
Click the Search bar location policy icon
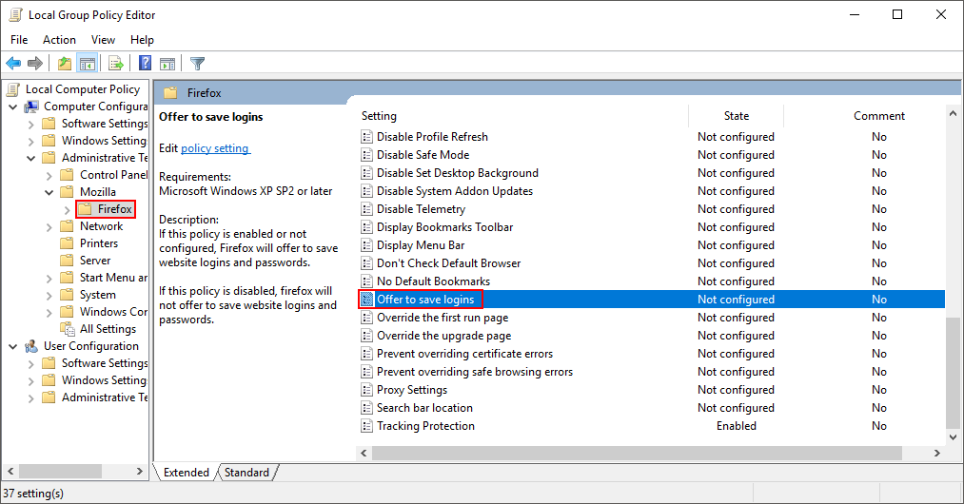click(x=366, y=408)
